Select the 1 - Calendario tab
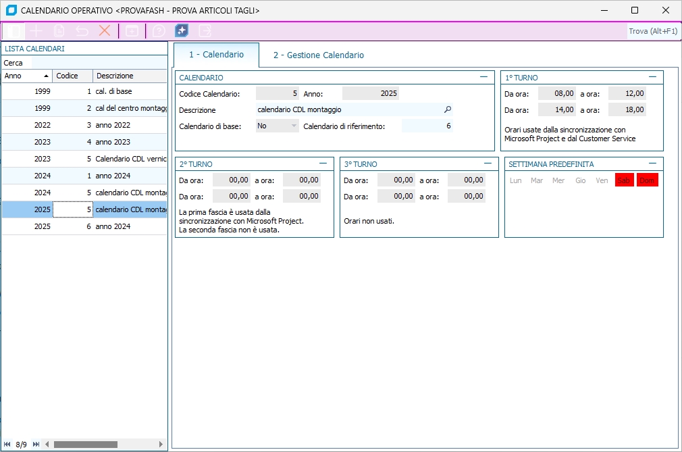This screenshot has height=452, width=682. [216, 55]
